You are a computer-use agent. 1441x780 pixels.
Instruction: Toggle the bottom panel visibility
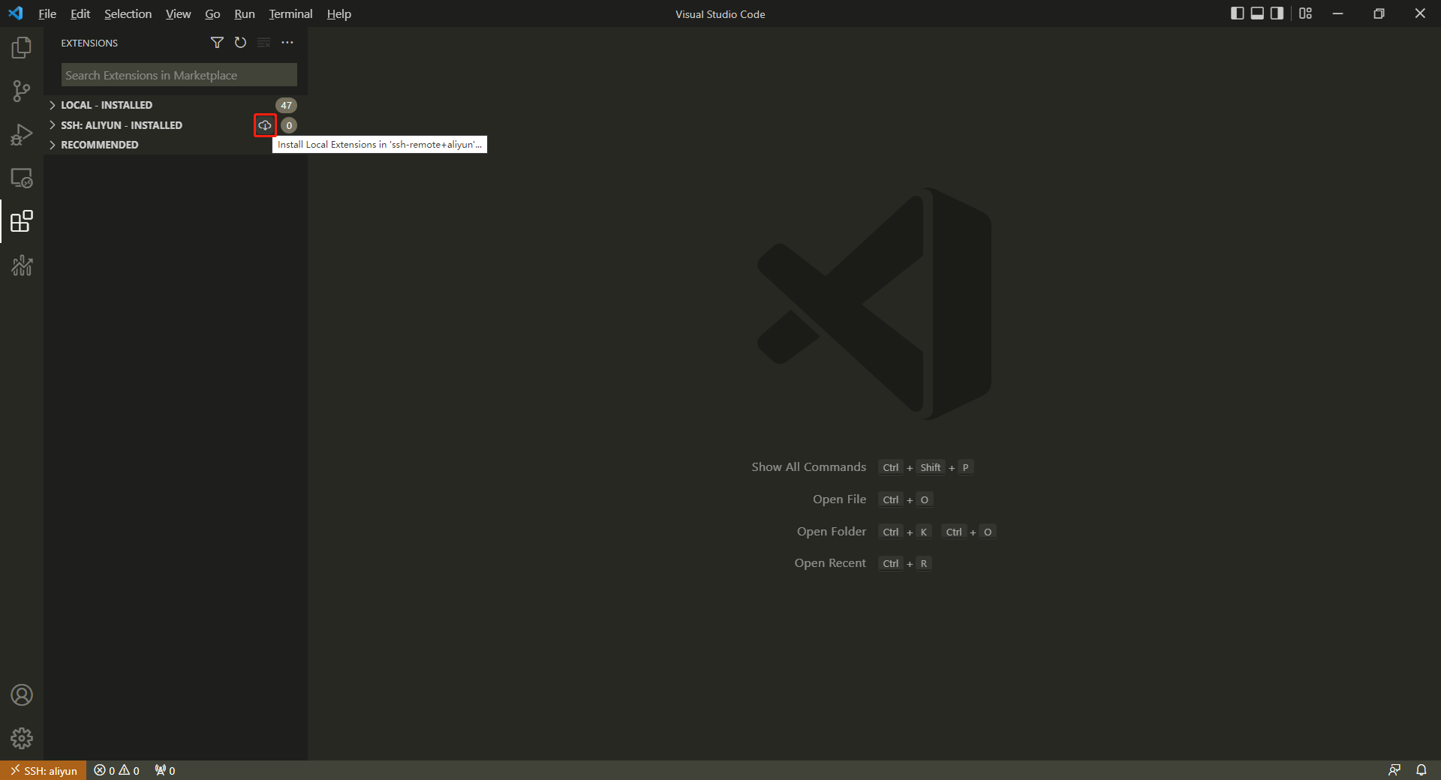click(1257, 13)
